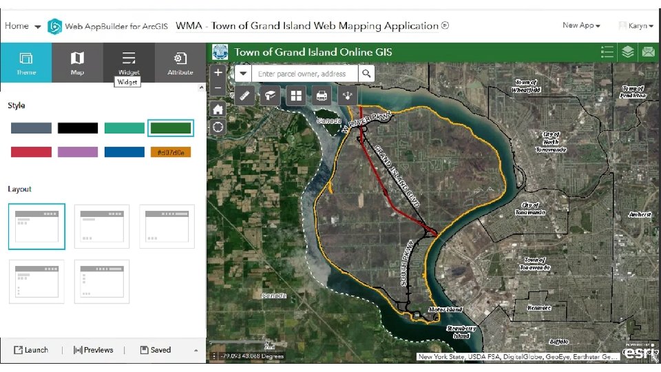Open the New App dropdown
661x372 pixels.
click(581, 25)
